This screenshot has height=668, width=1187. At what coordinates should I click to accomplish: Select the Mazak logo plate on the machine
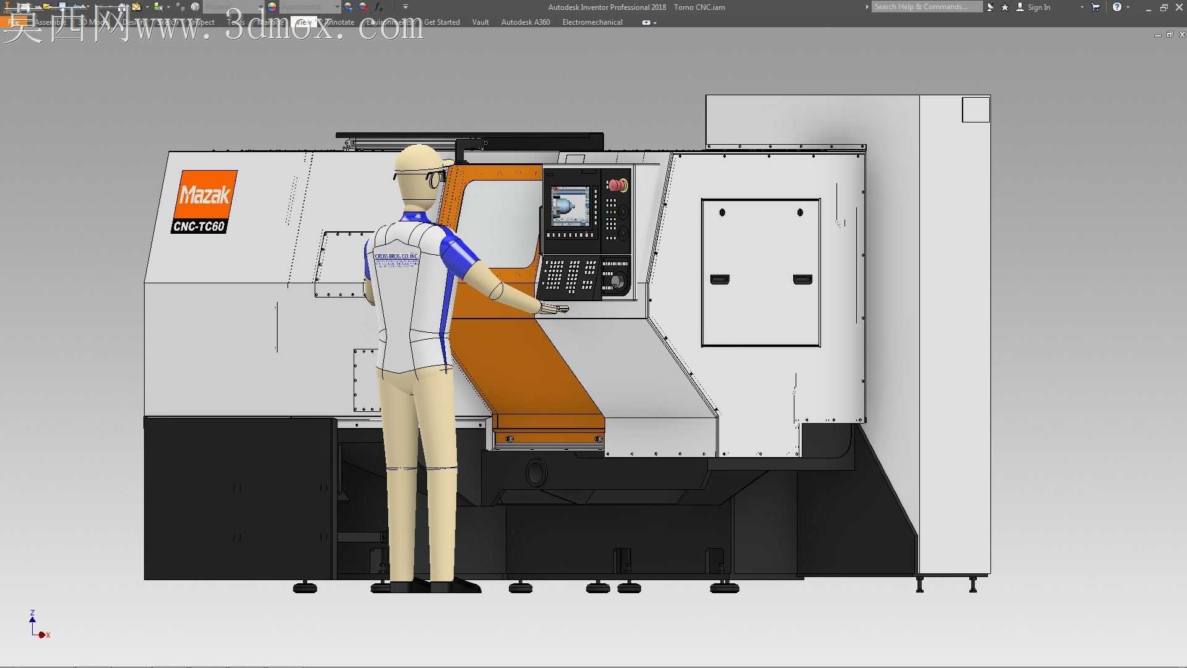[x=205, y=202]
